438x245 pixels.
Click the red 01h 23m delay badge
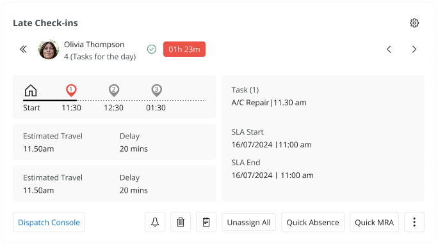184,49
